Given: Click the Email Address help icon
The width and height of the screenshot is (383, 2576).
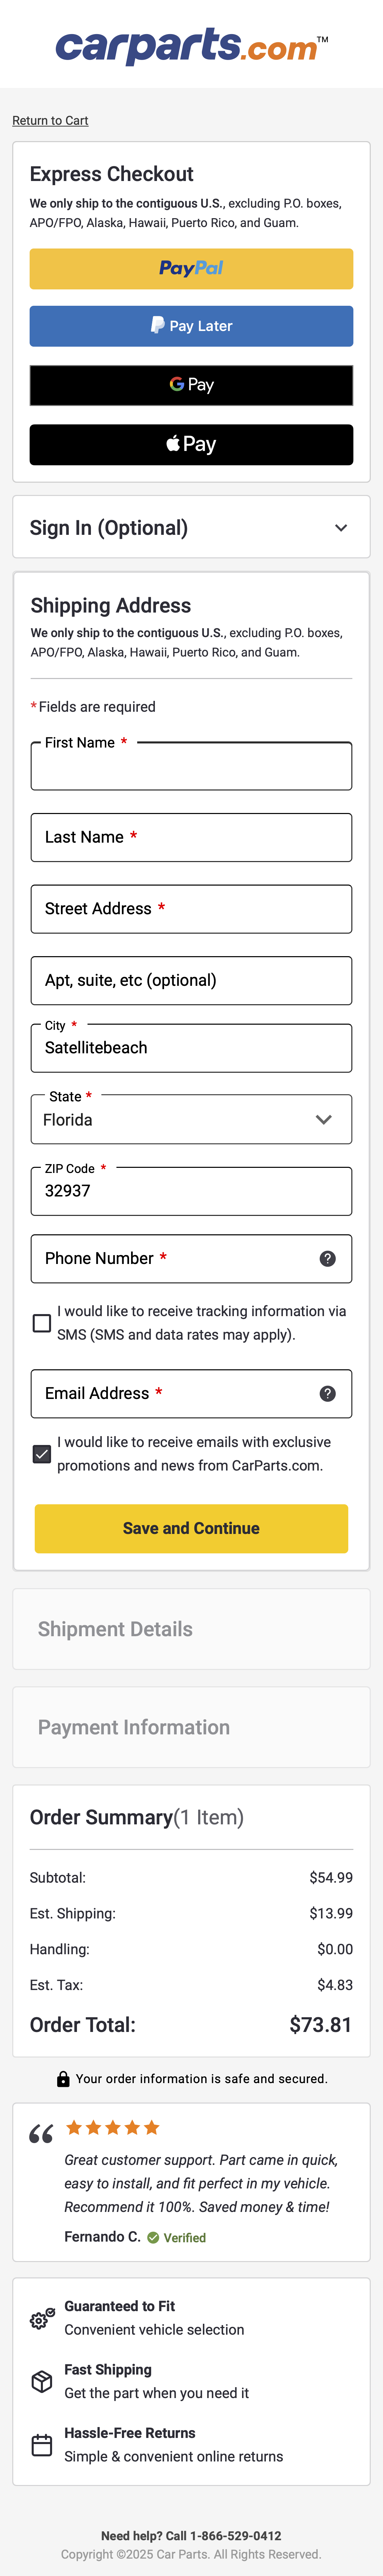Looking at the screenshot, I should (x=327, y=1393).
